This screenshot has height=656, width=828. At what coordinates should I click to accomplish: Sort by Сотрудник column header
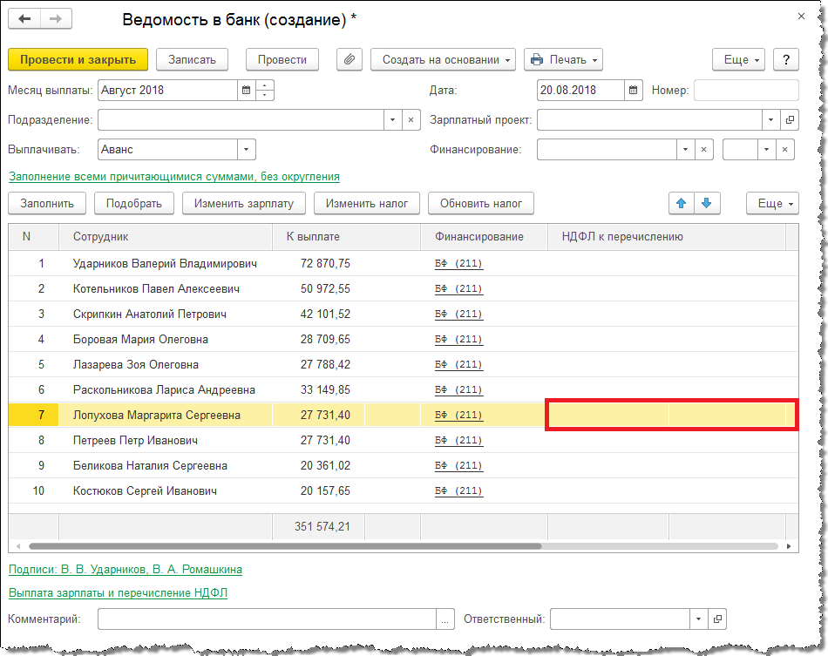click(x=166, y=237)
